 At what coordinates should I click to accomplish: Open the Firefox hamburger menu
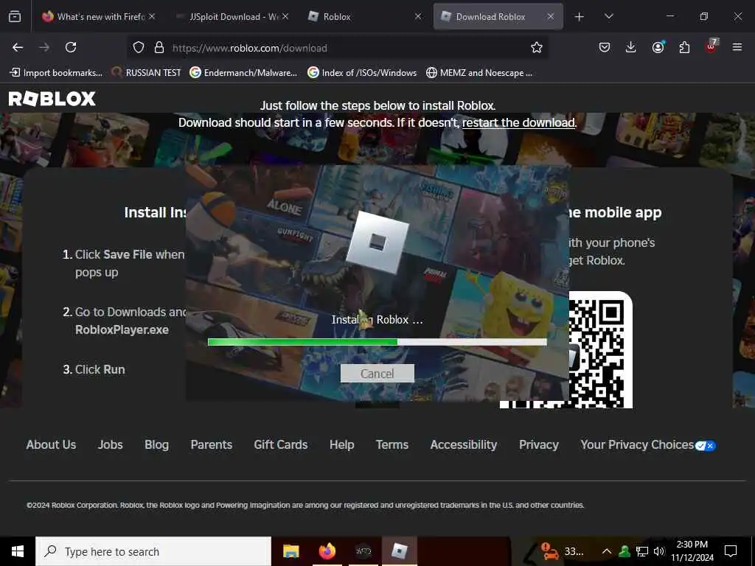tap(737, 47)
